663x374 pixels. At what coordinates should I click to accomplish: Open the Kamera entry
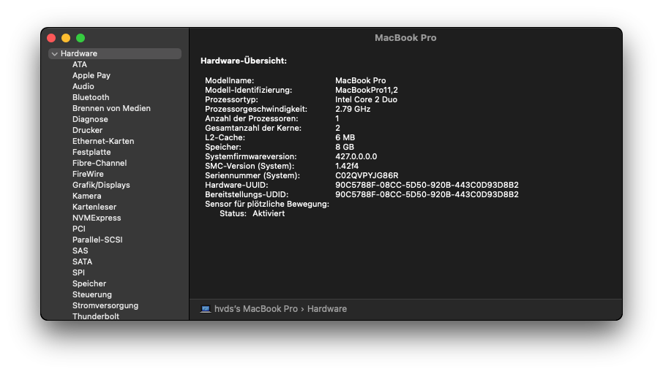(86, 196)
